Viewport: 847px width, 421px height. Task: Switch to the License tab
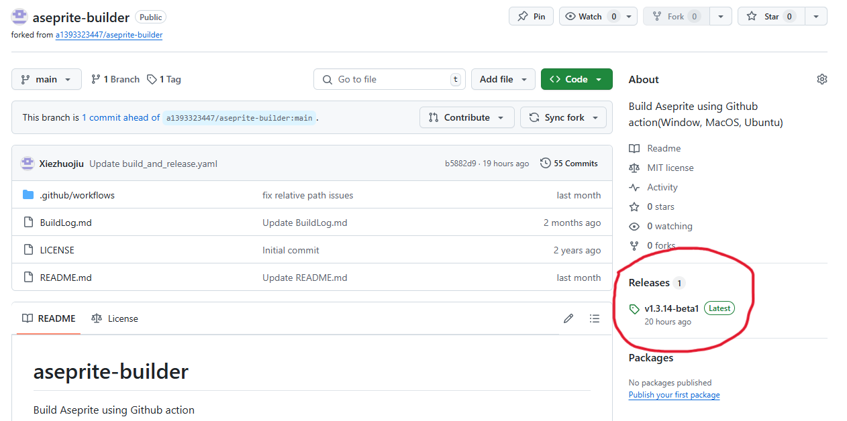pyautogui.click(x=115, y=318)
